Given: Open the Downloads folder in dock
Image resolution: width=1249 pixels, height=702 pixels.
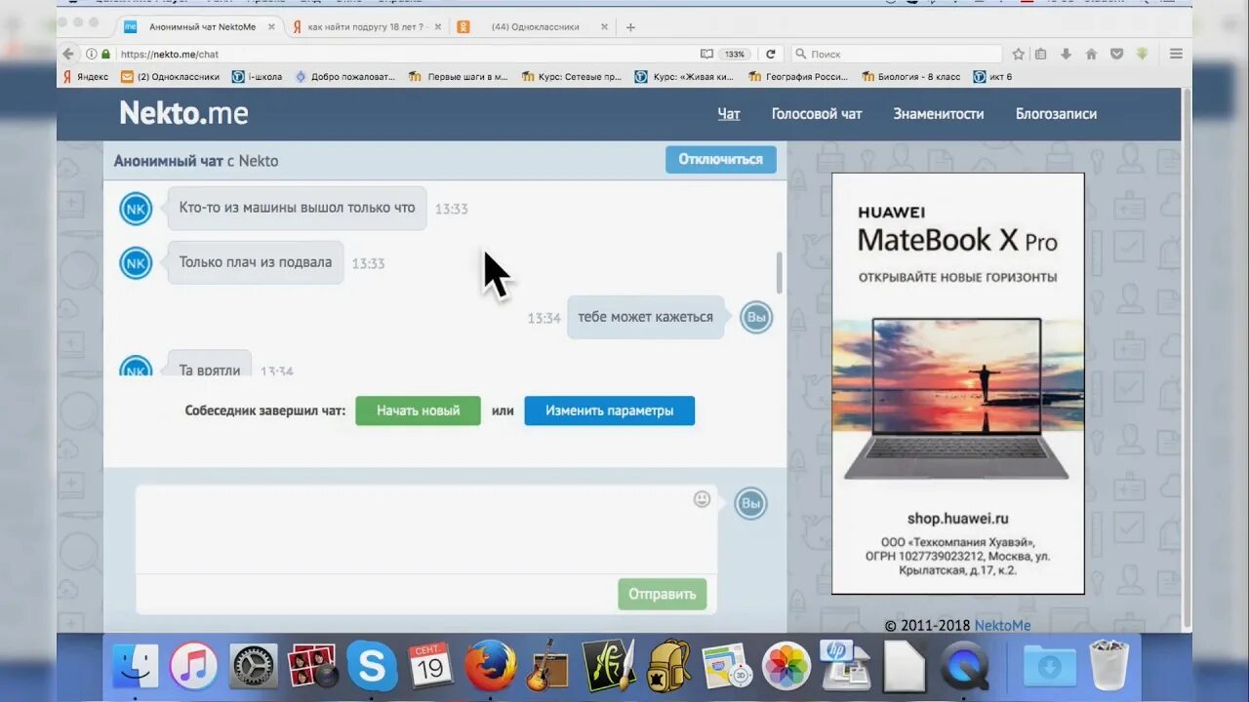Looking at the screenshot, I should click(1049, 666).
